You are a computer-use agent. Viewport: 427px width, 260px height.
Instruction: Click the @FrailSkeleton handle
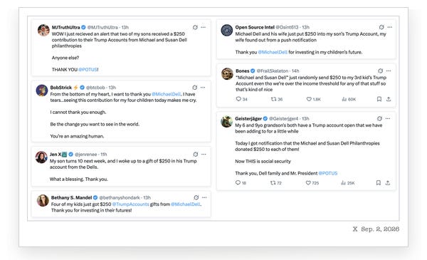(273, 71)
